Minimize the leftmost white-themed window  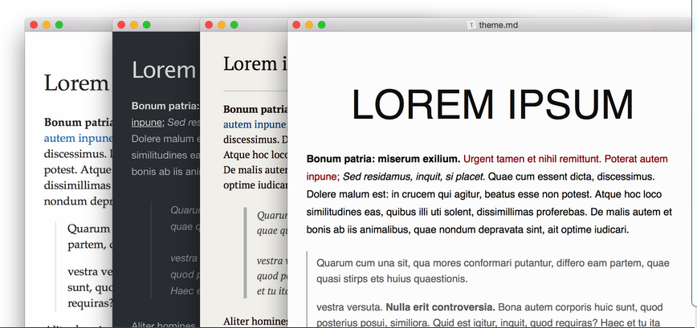pyautogui.click(x=47, y=25)
